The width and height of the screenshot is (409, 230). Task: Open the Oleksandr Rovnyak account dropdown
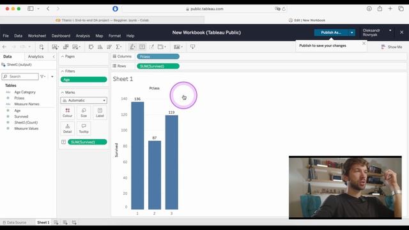coord(390,31)
